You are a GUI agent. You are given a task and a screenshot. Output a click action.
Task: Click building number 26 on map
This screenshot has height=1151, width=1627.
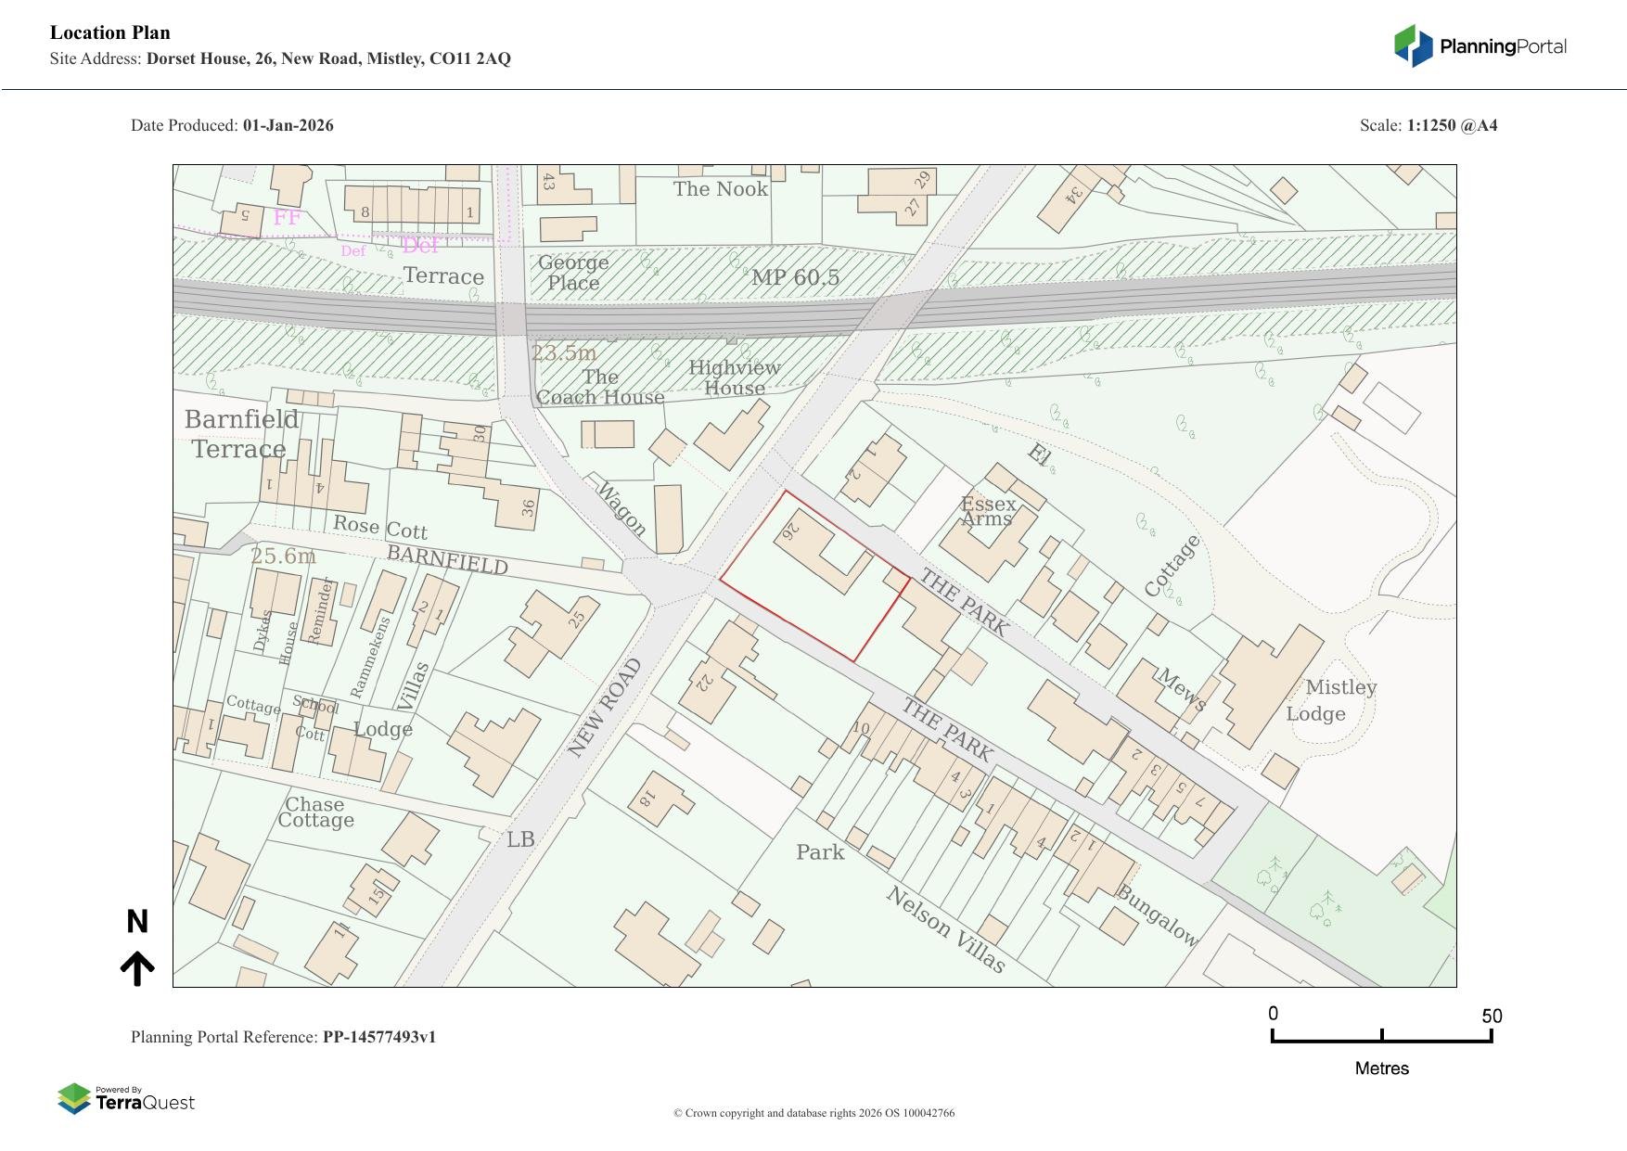(791, 531)
